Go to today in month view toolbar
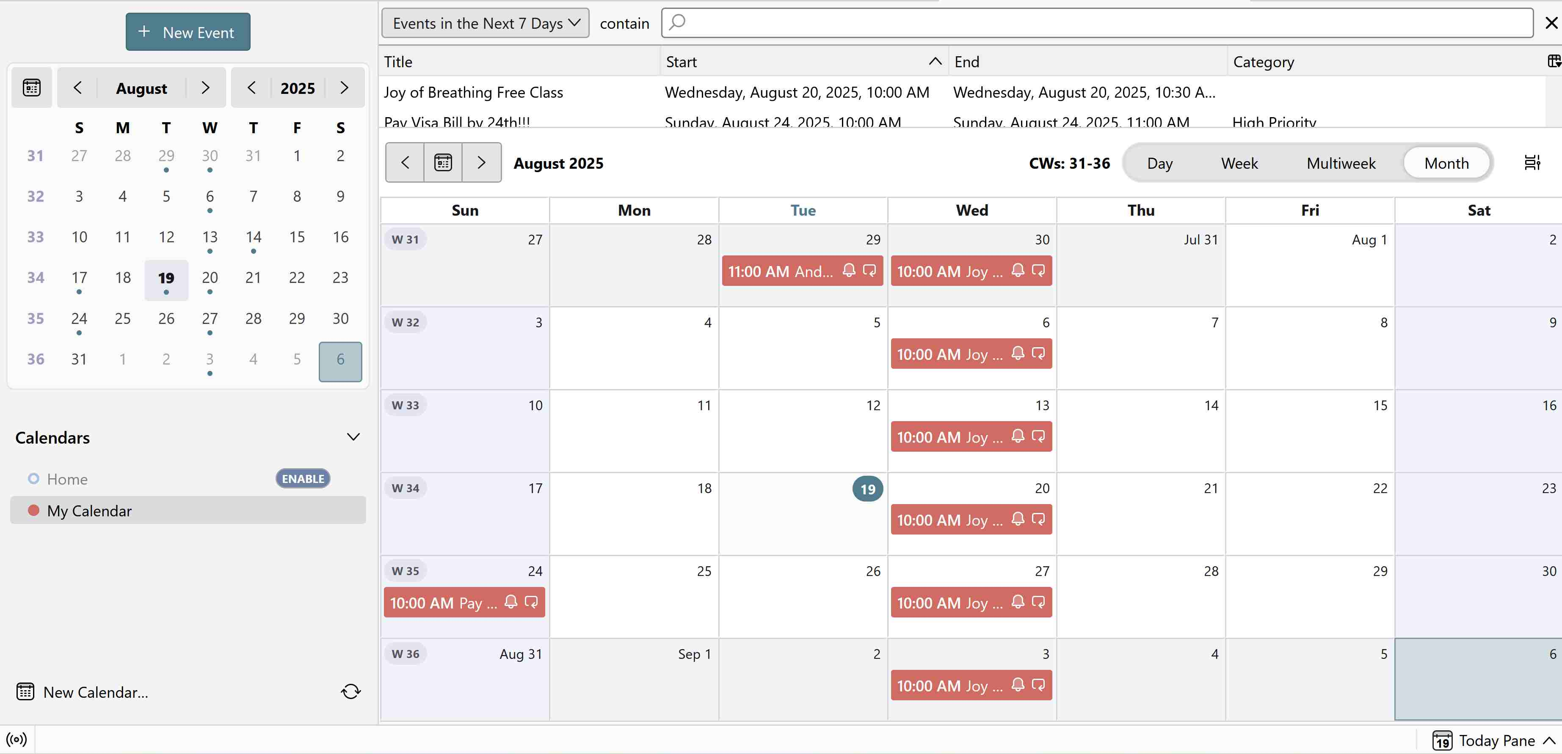The width and height of the screenshot is (1562, 754). 443,162
